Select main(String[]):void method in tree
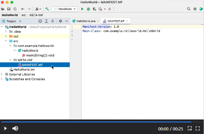Viewport: 204px width, 134px height. [35, 55]
